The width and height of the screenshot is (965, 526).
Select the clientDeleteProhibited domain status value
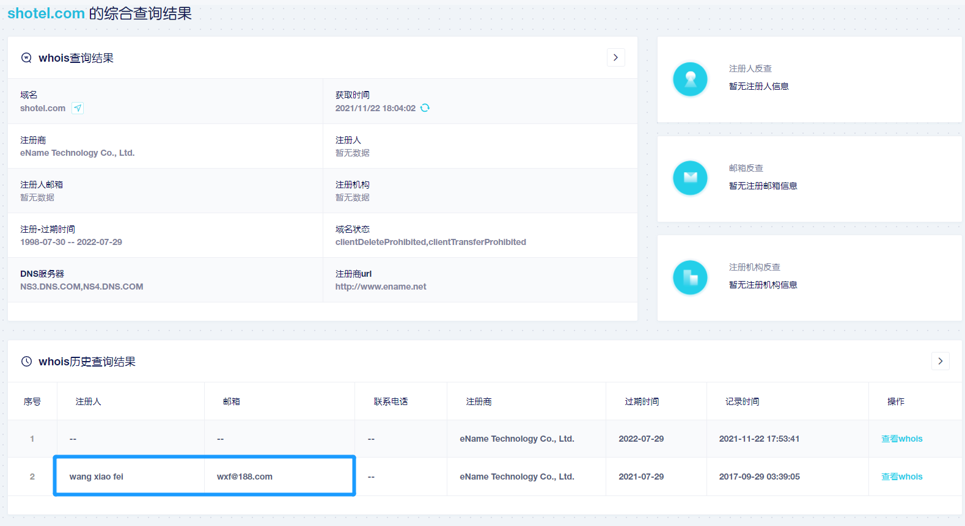coord(431,242)
